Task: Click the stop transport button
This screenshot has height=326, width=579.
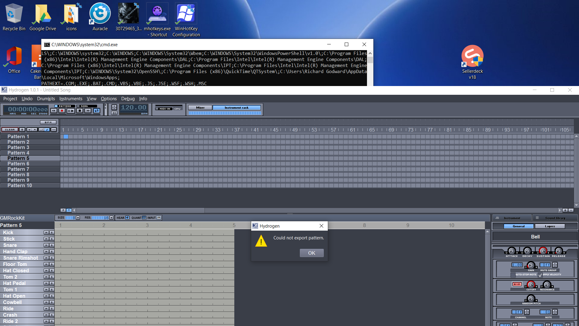Action: pyautogui.click(x=80, y=111)
